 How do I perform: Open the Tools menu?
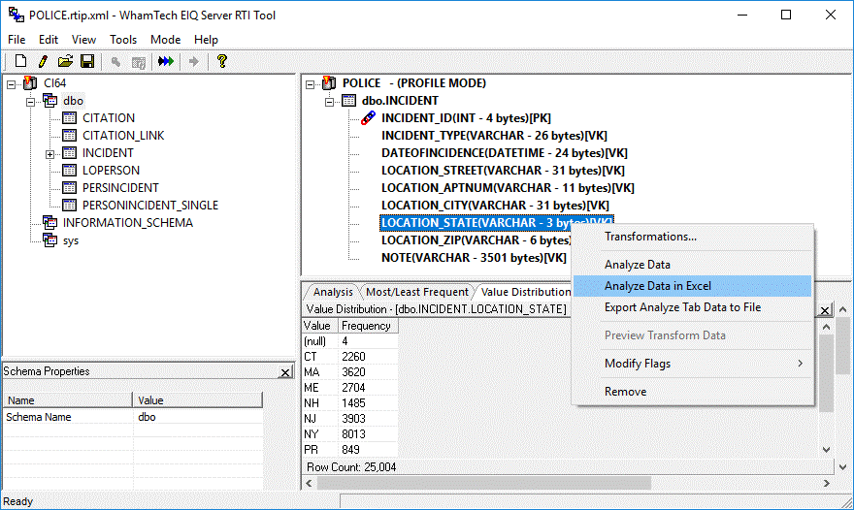pos(123,40)
